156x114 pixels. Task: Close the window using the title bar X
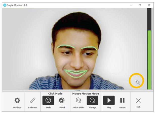point(149,5)
